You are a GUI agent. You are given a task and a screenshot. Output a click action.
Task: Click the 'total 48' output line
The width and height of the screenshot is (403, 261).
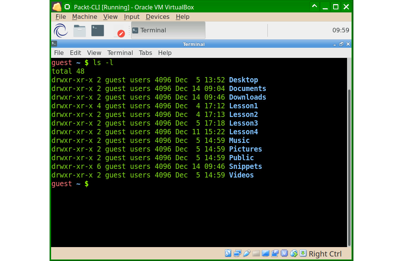tap(68, 71)
